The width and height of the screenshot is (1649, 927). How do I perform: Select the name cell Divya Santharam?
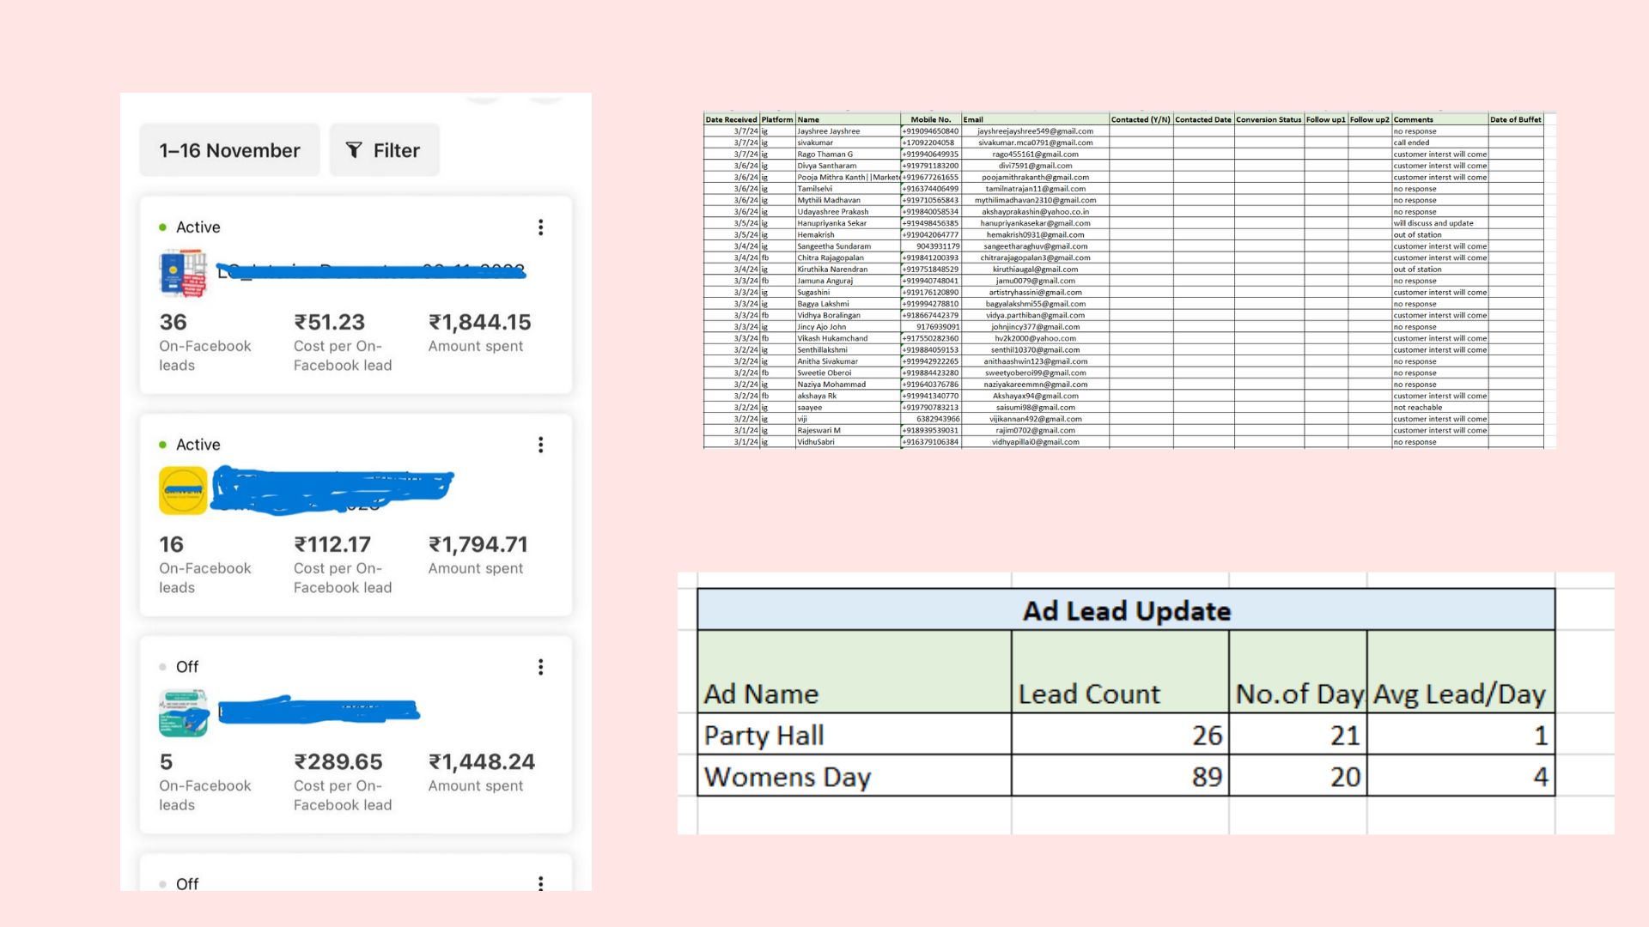pos(848,166)
